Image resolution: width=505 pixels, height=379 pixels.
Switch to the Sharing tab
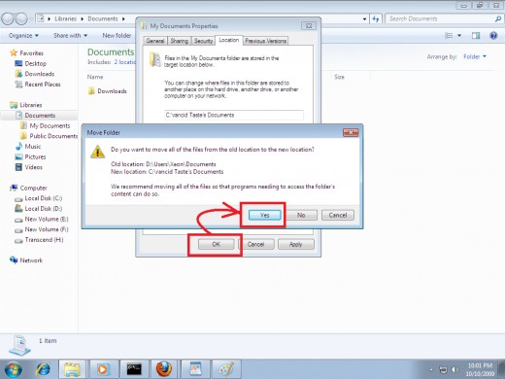[x=180, y=41]
